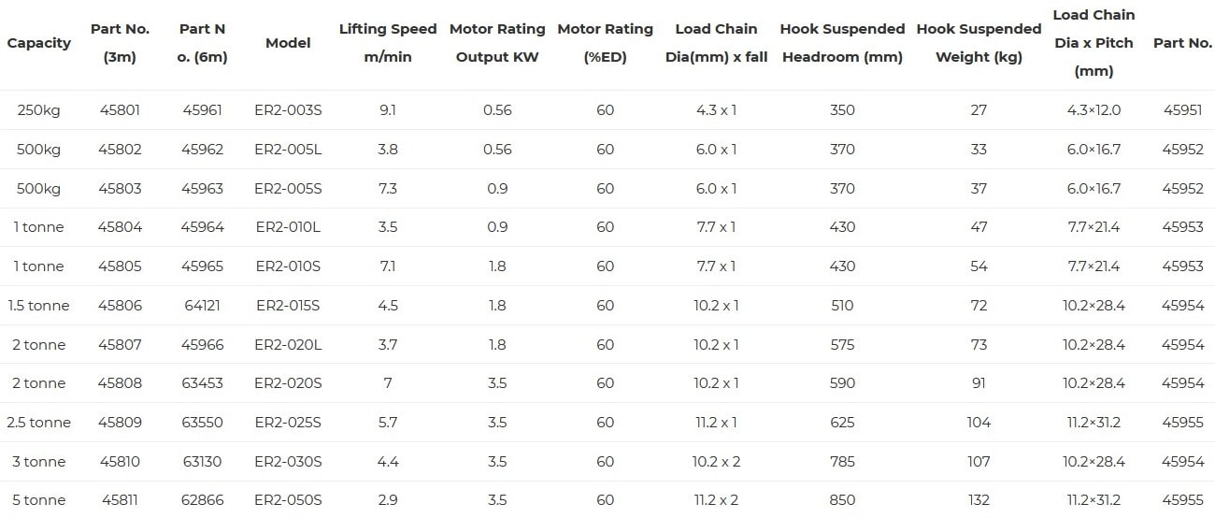Select the Hook Suspended Headroom header
This screenshot has height=518, width=1215.
[x=842, y=43]
